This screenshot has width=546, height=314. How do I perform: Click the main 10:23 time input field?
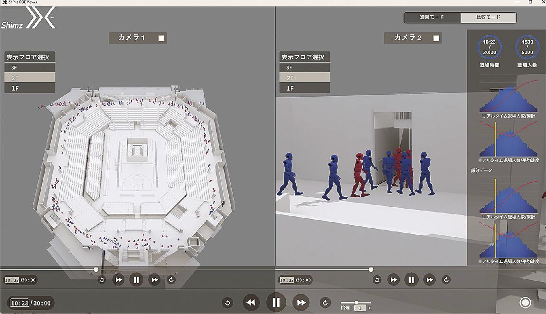(20, 303)
